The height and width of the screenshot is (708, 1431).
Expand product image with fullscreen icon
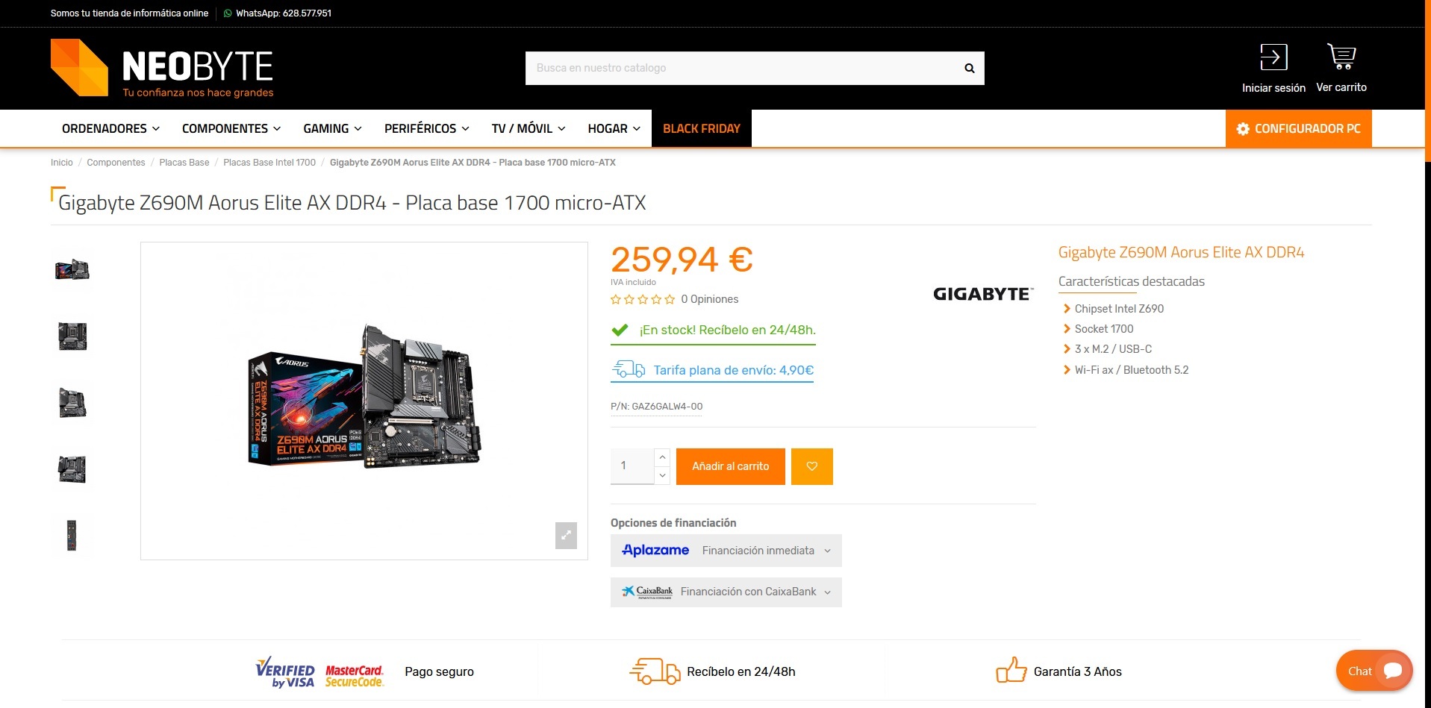[x=566, y=535]
